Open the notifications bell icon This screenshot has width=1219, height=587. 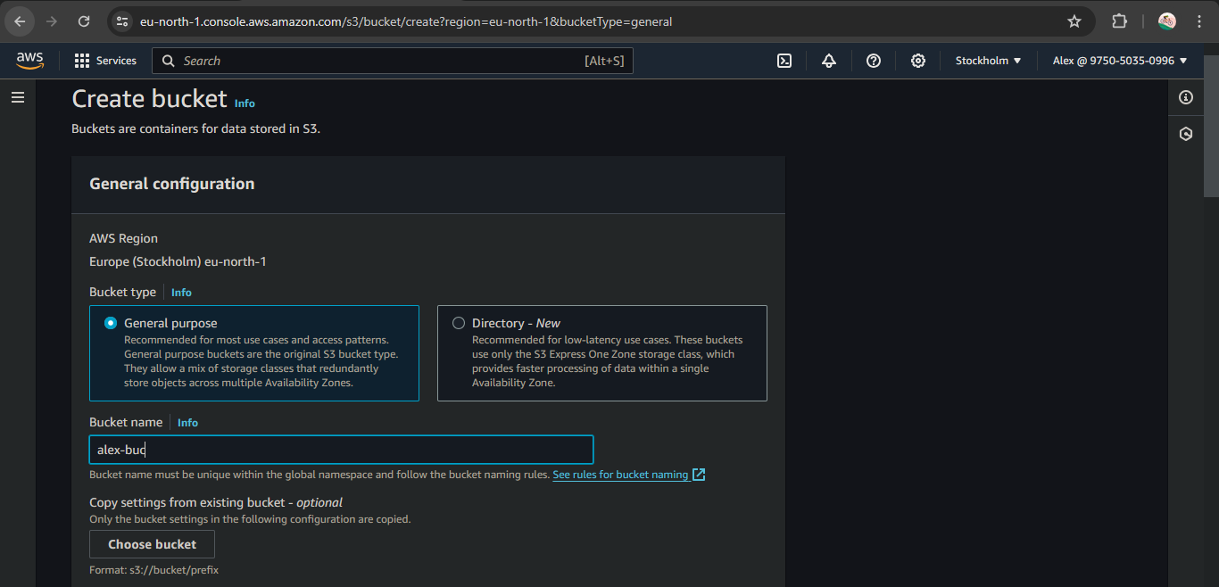(829, 61)
